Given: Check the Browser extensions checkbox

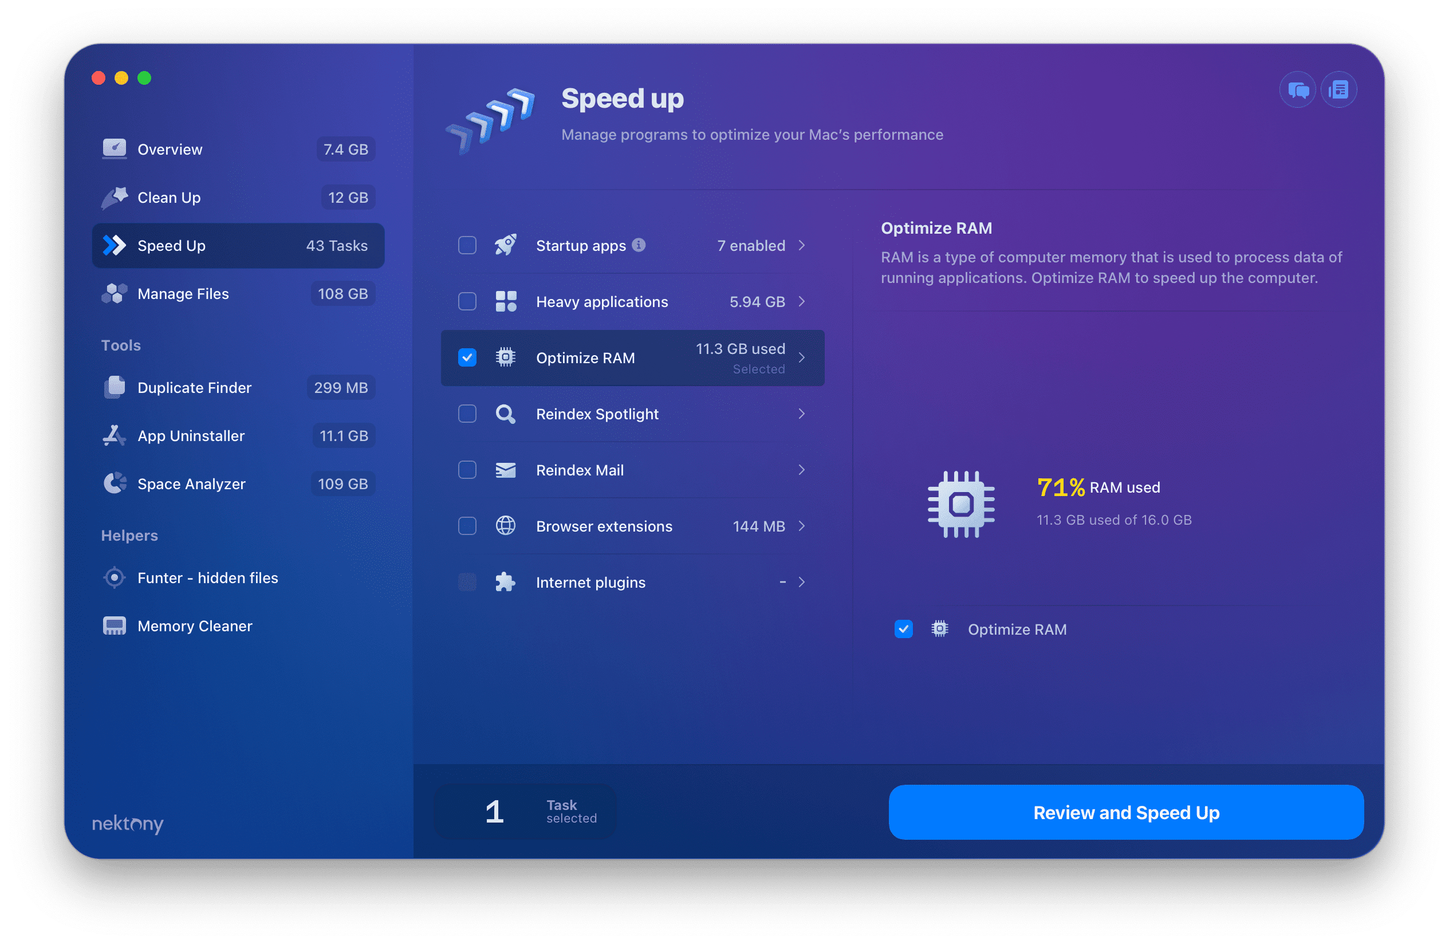Looking at the screenshot, I should [466, 525].
